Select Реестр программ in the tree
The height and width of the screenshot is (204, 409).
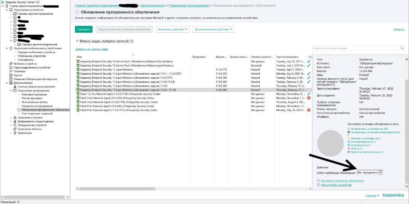click(32, 98)
